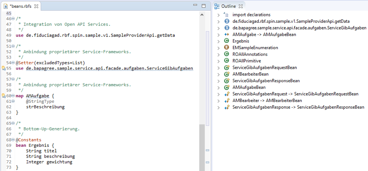
Task: Click the green bean icon next to Ergebnis
Action: [x=227, y=41]
